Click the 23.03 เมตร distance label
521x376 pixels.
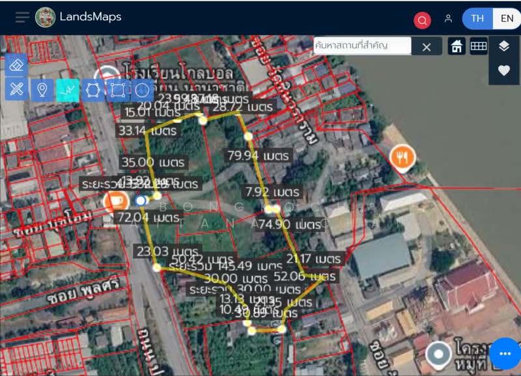point(167,251)
